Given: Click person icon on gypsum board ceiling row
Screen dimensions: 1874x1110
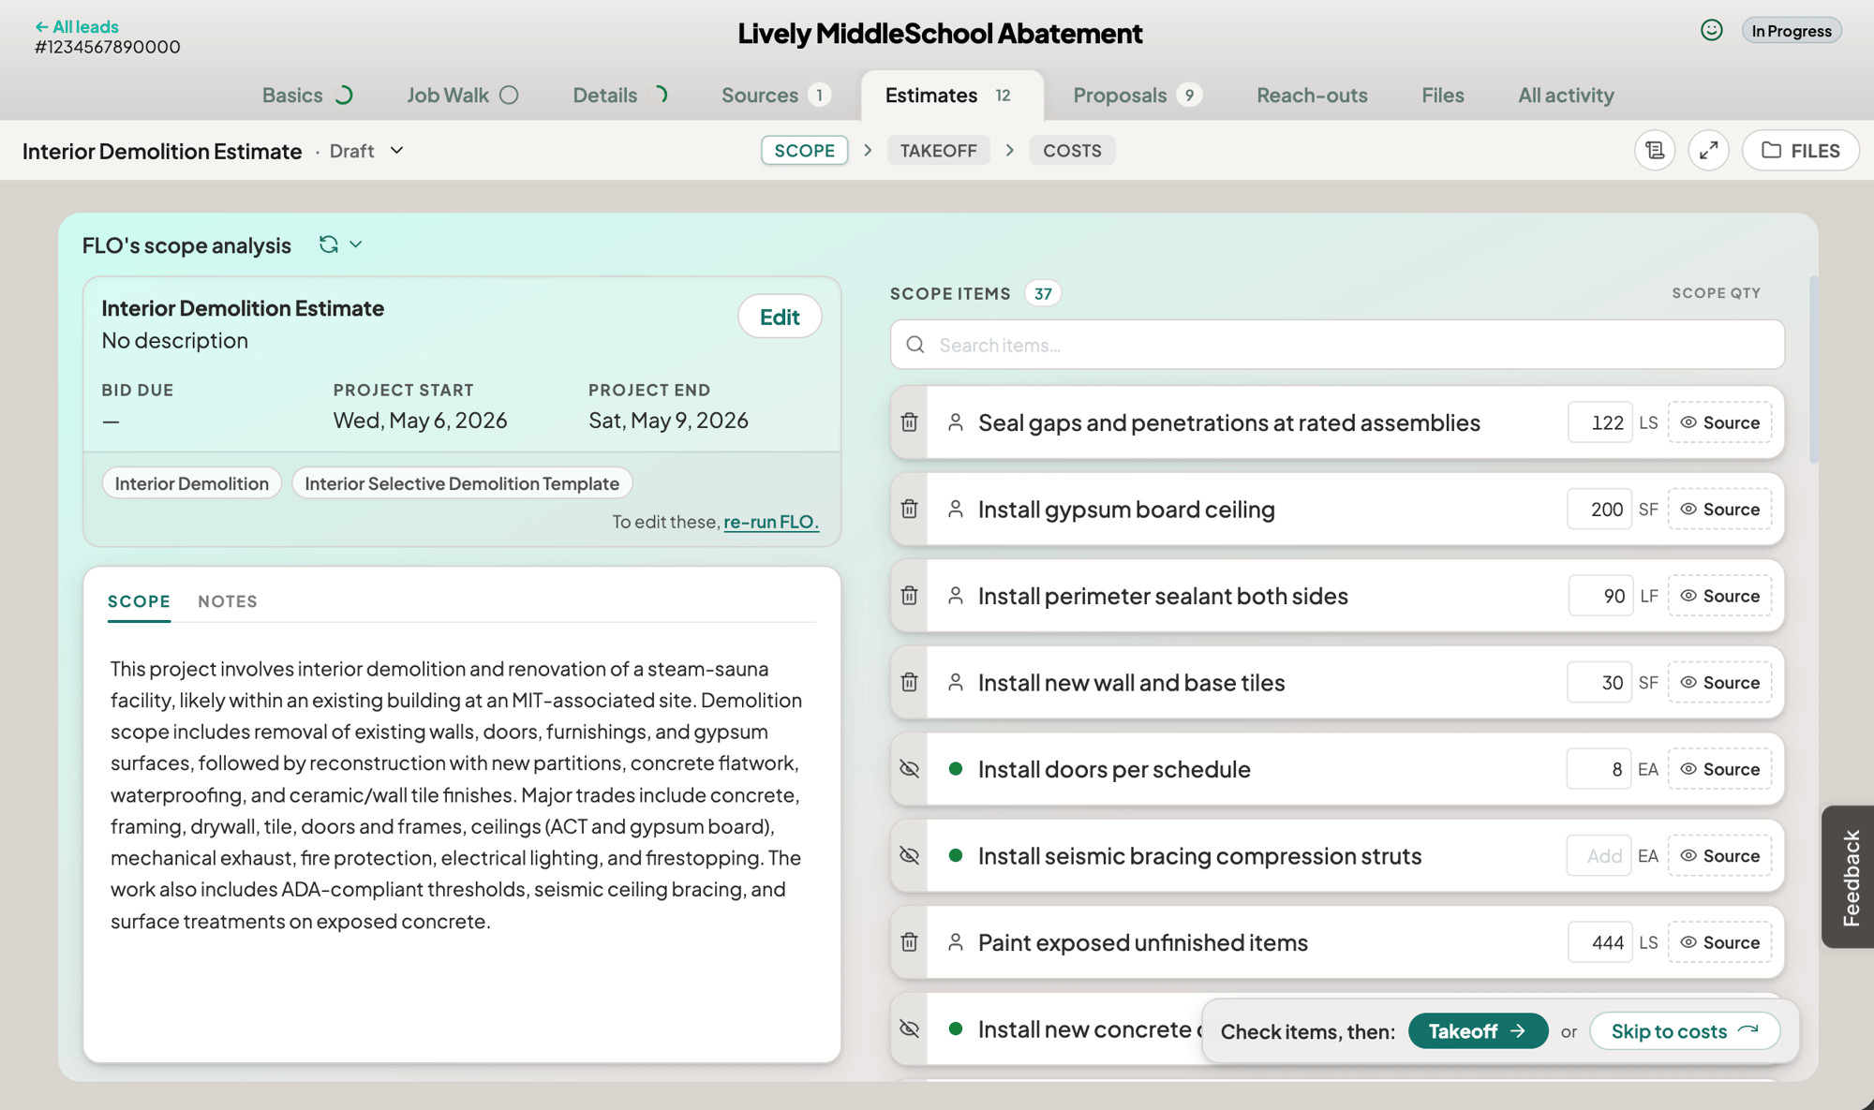Looking at the screenshot, I should (955, 510).
